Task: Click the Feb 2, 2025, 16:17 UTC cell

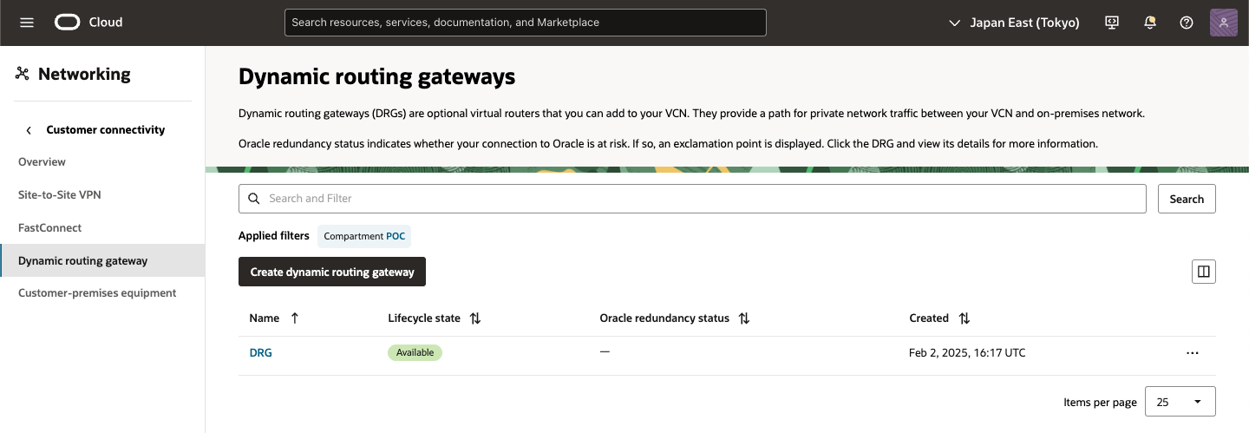Action: point(967,353)
